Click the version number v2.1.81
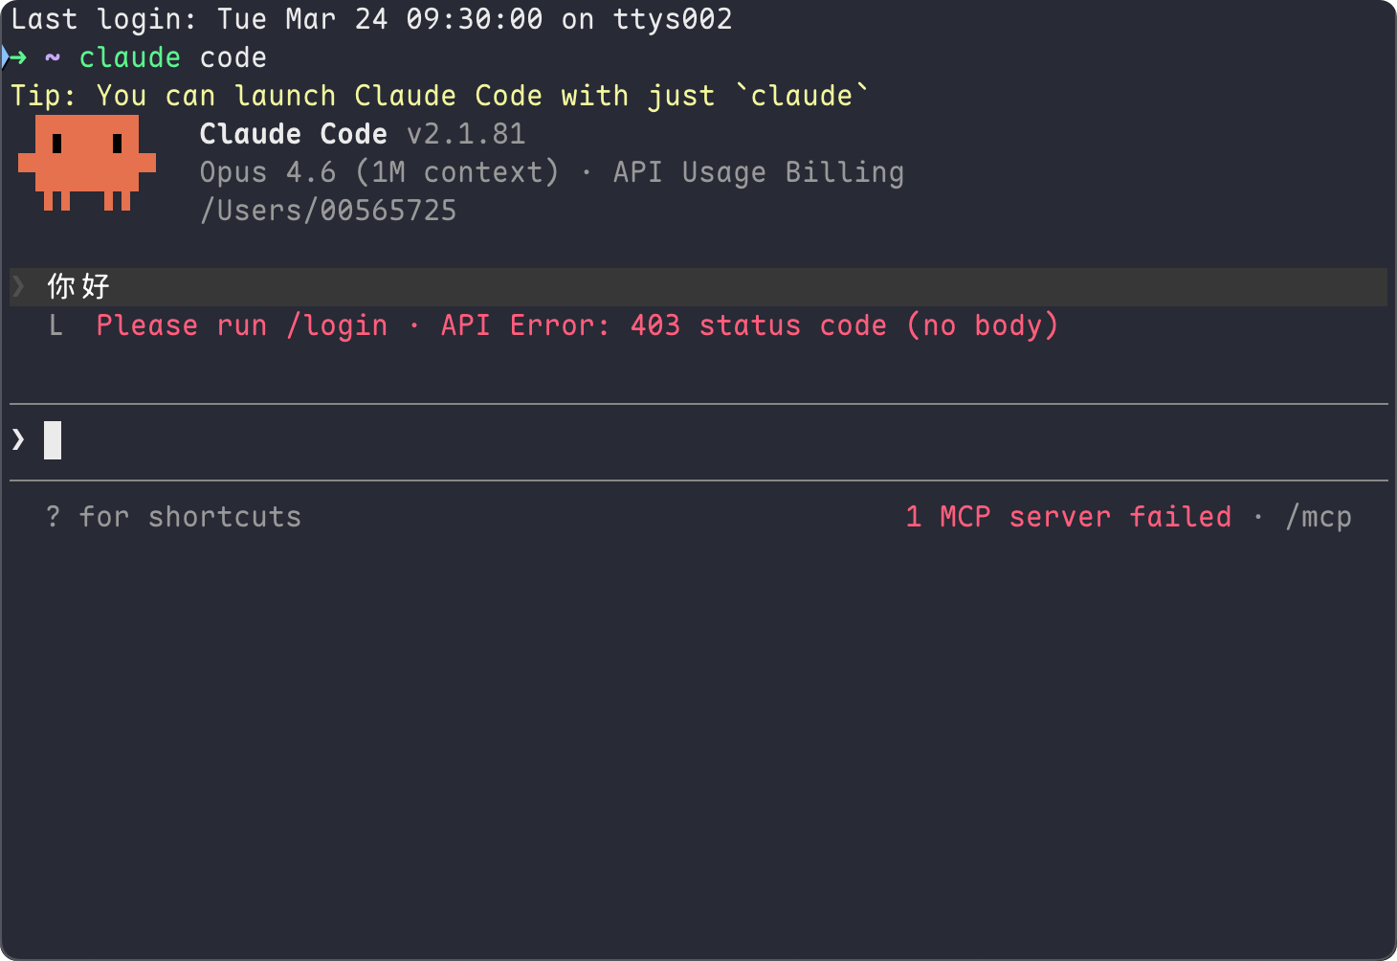The width and height of the screenshot is (1397, 961). point(466,134)
